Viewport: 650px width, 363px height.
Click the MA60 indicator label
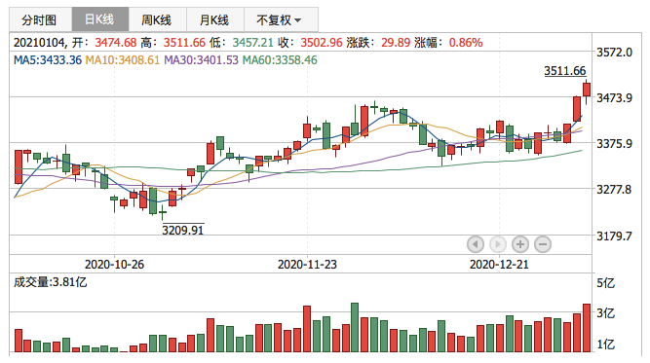280,60
